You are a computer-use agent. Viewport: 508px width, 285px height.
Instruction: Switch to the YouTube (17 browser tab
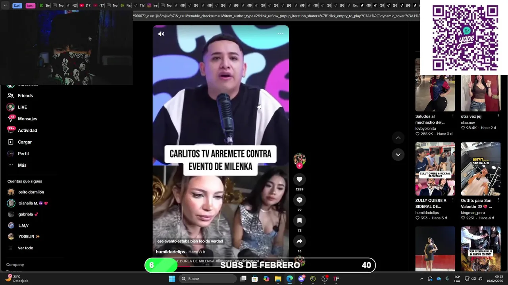(x=85, y=6)
